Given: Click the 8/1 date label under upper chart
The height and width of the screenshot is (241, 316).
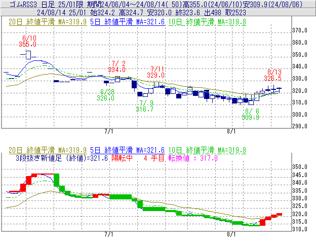Looking at the screenshot, I should click(231, 131).
